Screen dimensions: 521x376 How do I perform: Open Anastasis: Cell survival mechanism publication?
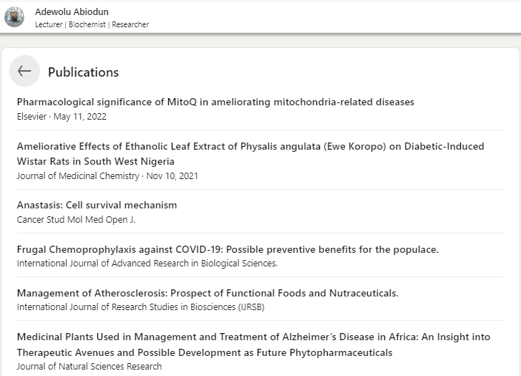97,205
